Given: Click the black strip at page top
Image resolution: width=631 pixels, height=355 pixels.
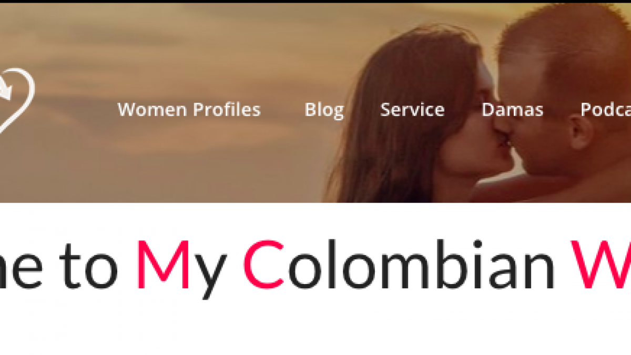Looking at the screenshot, I should pos(315,2).
